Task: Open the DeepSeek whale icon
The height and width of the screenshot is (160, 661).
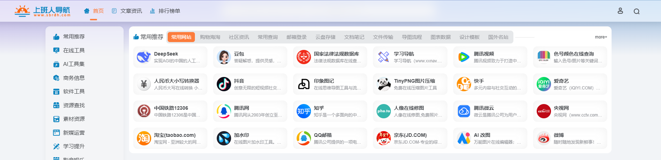Action: coord(144,57)
